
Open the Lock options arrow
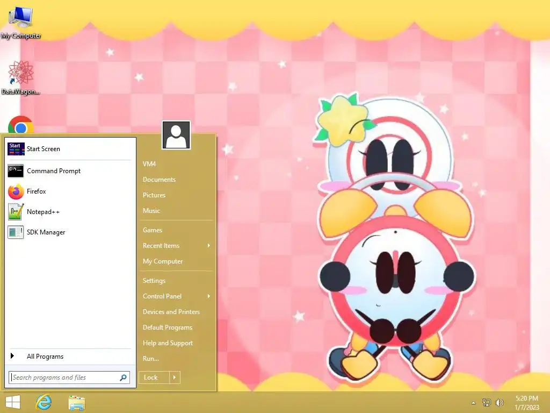pyautogui.click(x=175, y=378)
